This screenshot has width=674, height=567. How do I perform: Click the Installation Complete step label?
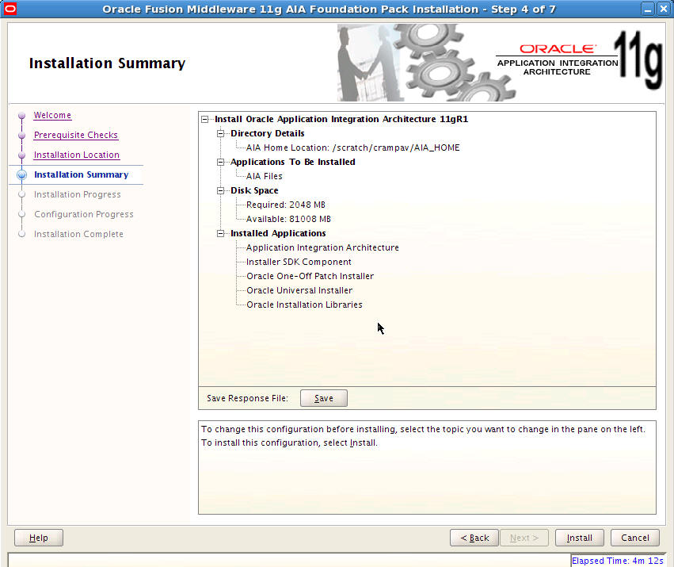[x=78, y=234]
